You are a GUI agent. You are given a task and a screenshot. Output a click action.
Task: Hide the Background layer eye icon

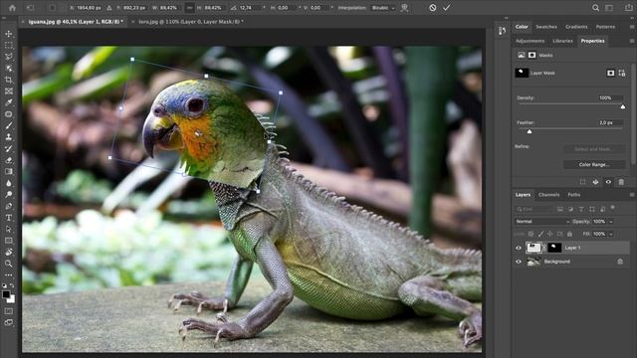coord(519,262)
